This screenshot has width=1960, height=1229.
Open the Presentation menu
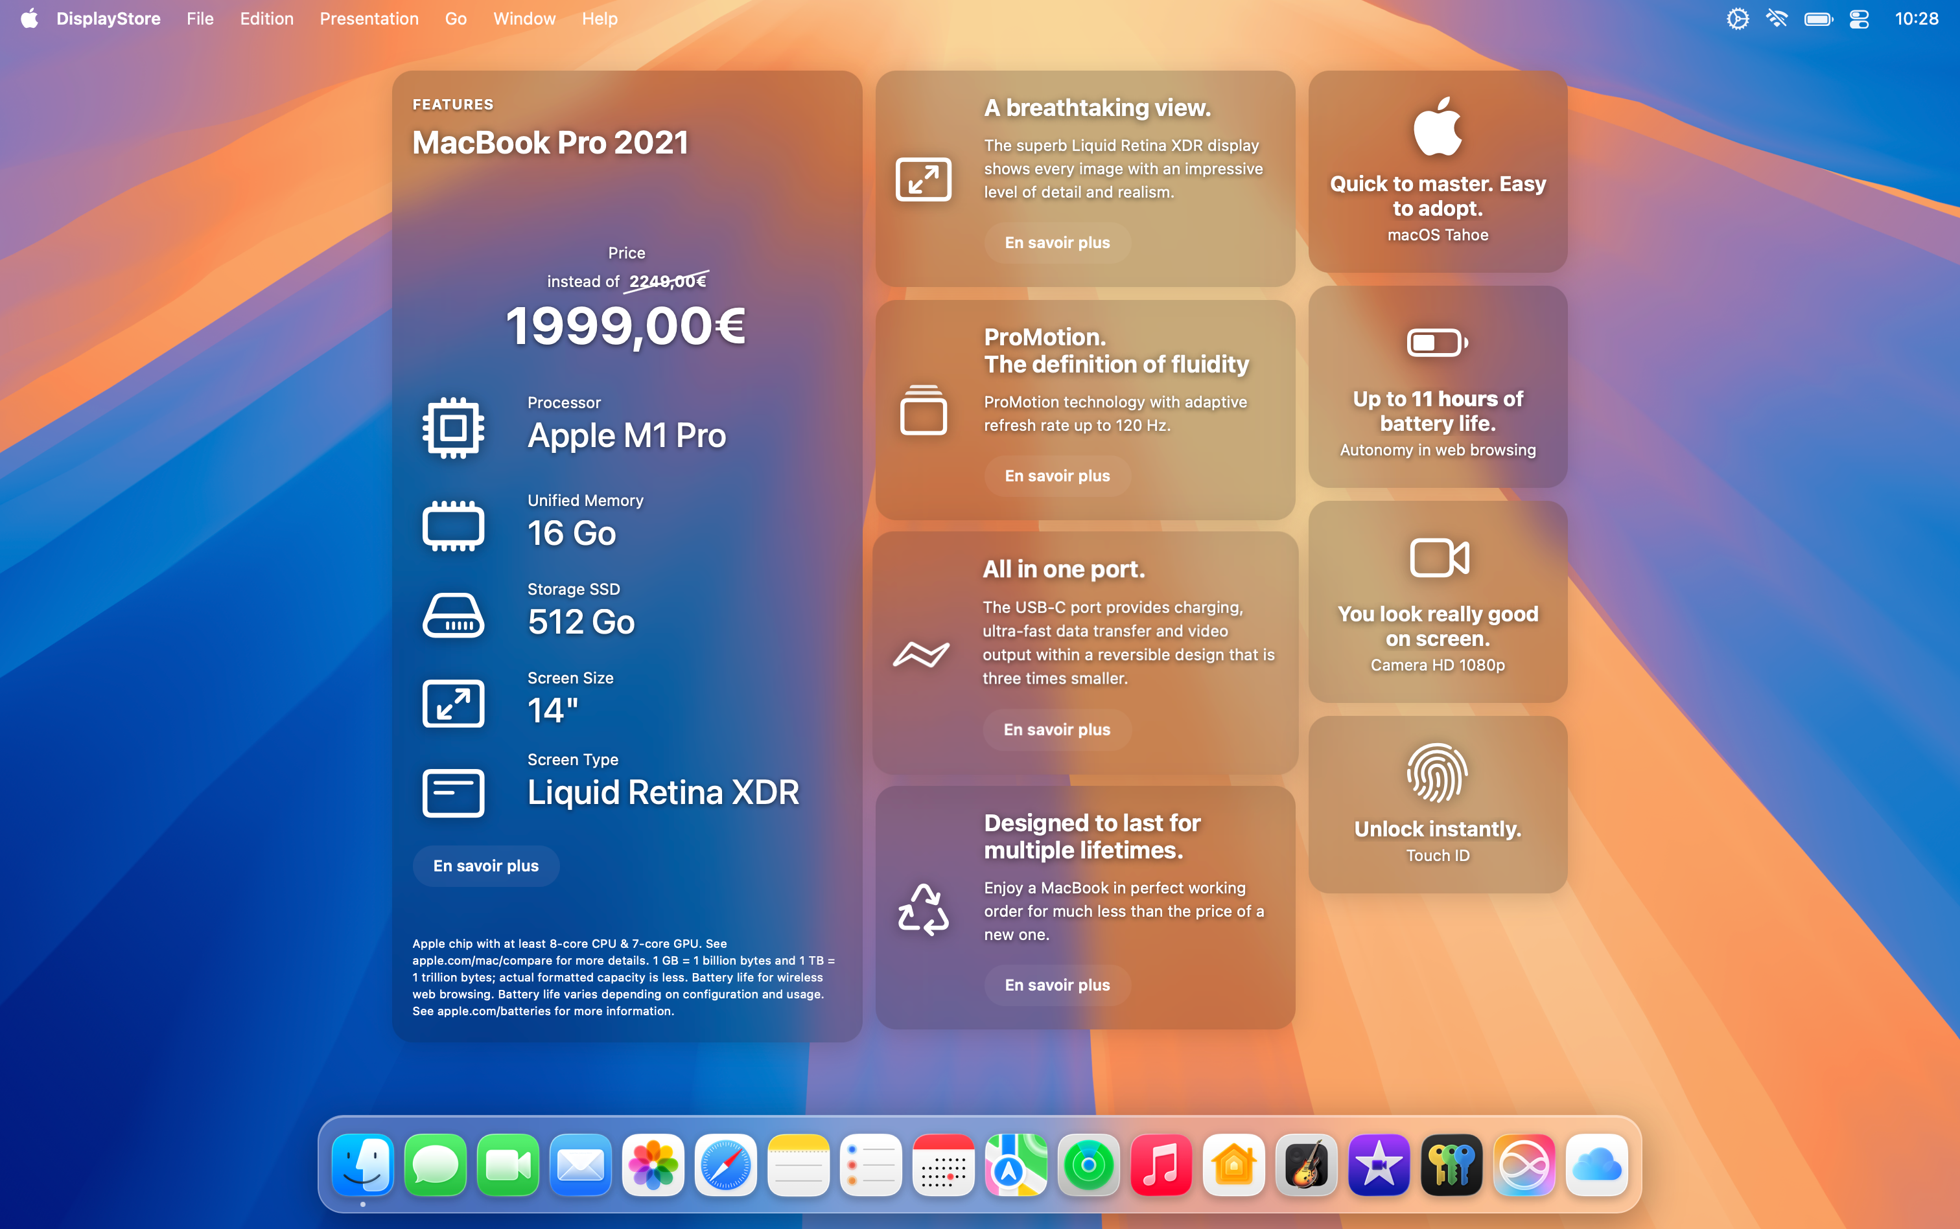pyautogui.click(x=369, y=19)
